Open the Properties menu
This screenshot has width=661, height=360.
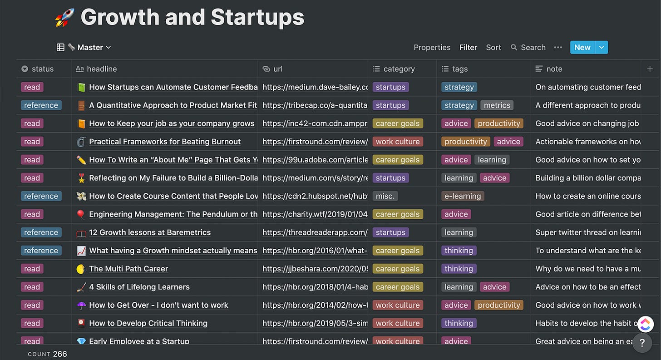pyautogui.click(x=432, y=47)
